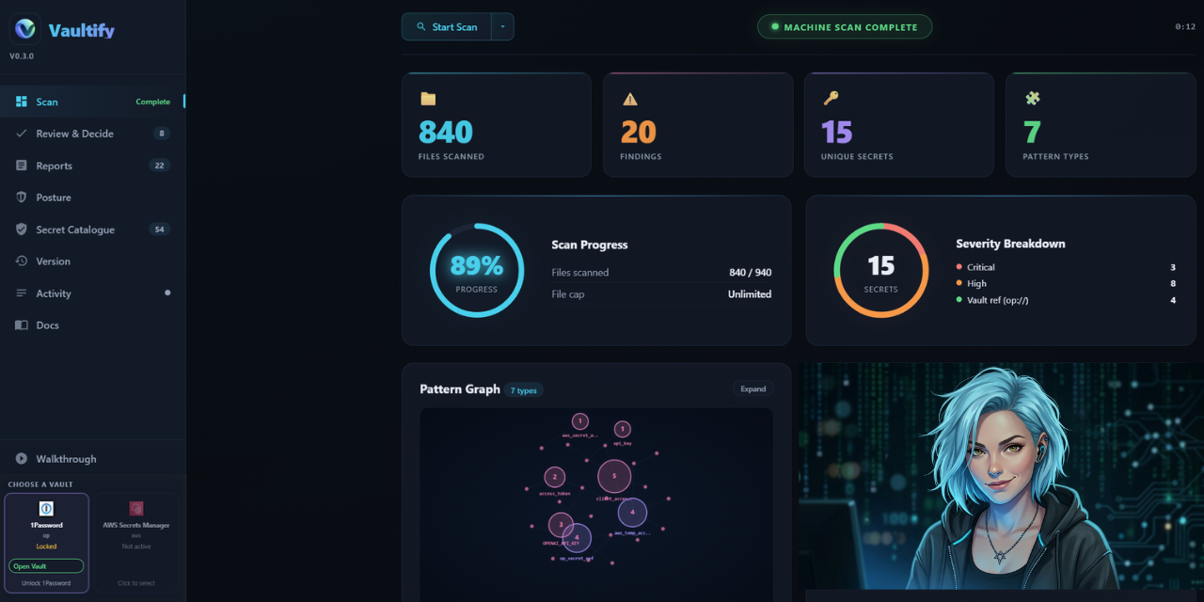Click the Activity lines icon
This screenshot has width=1204, height=602.
point(21,293)
